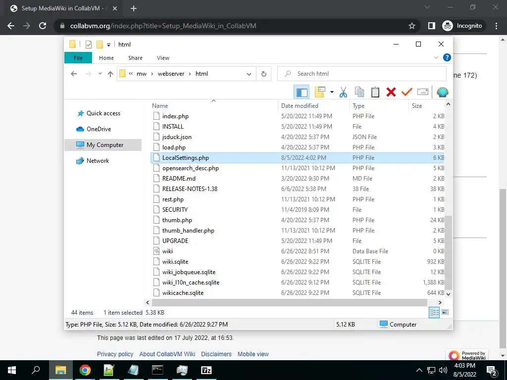Select the wiki_jobqueue.sqlite file
This screenshot has width=507, height=380.
tap(189, 272)
